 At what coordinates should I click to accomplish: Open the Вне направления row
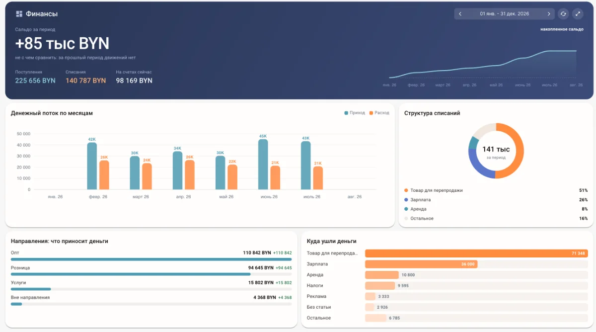(x=151, y=300)
